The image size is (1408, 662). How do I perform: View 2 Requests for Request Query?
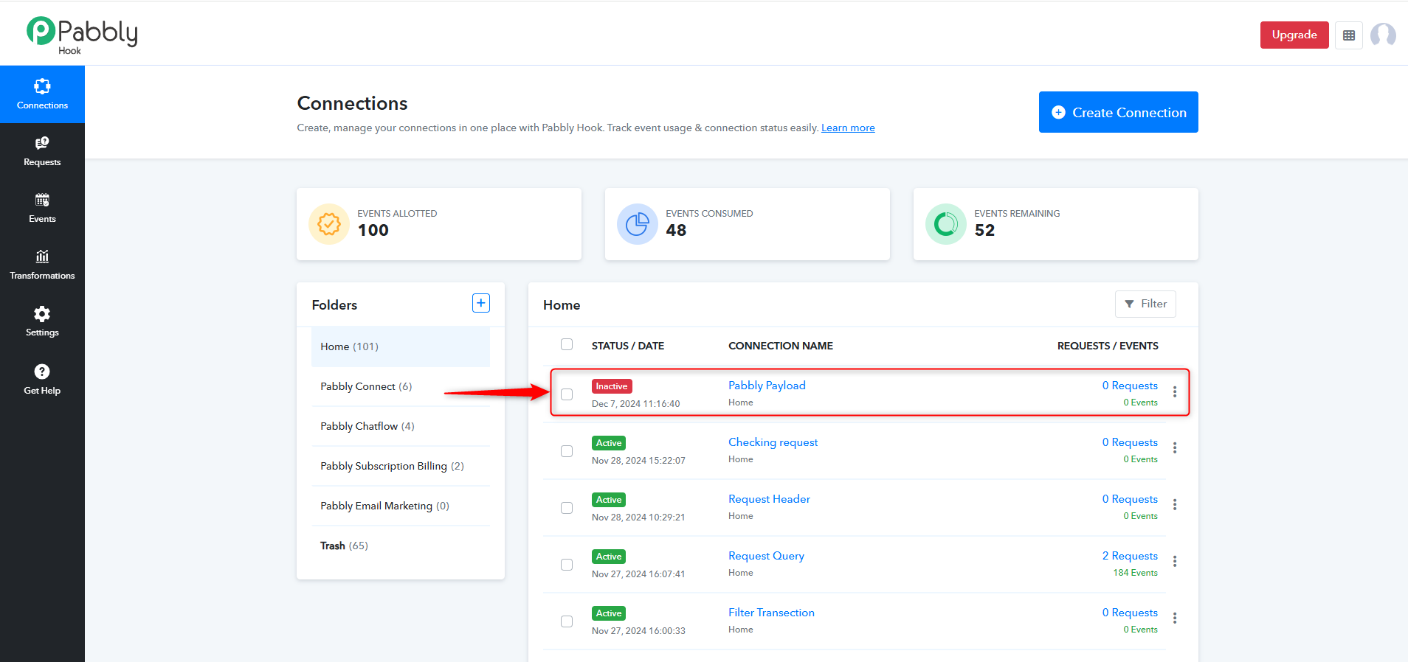coord(1130,556)
